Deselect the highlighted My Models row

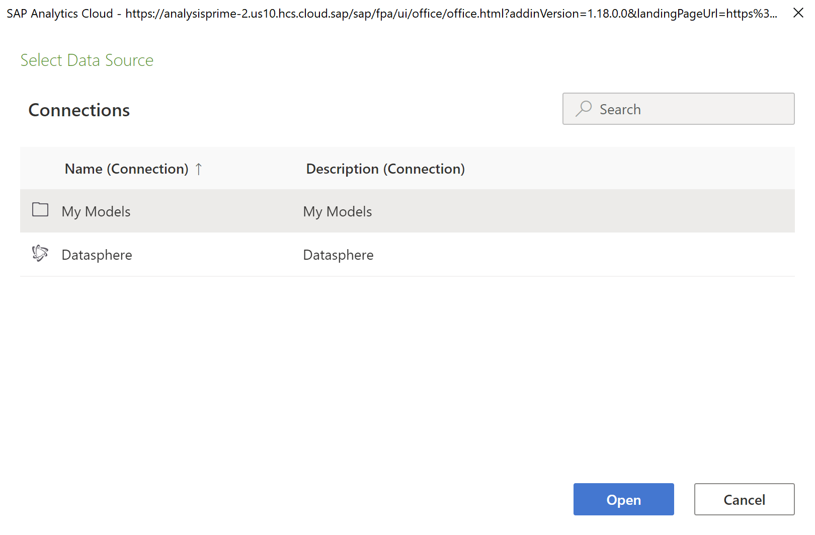coord(201,211)
